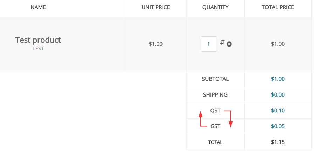
Task: Click the TOTAL PRICE column header
Action: click(x=278, y=7)
